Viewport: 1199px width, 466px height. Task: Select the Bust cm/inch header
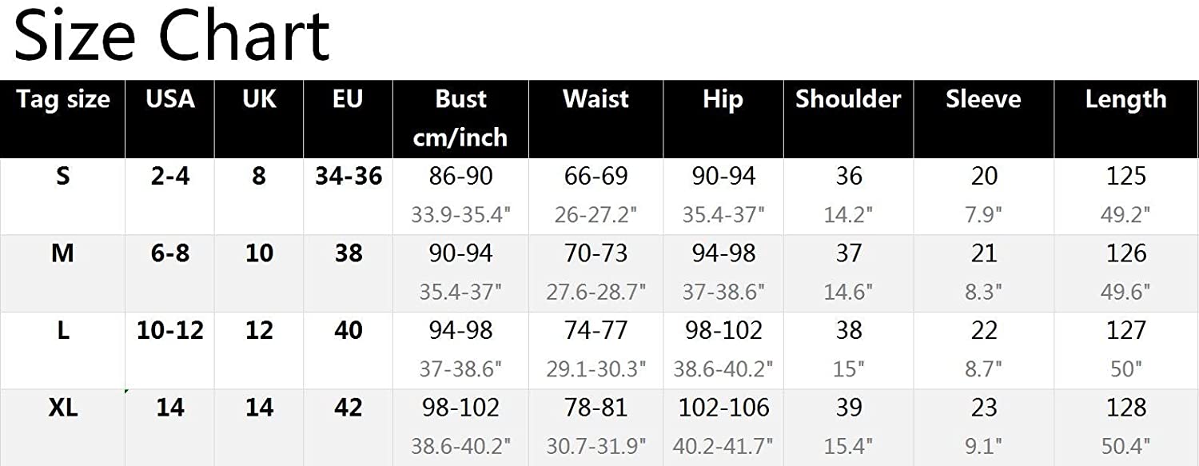pyautogui.click(x=460, y=118)
